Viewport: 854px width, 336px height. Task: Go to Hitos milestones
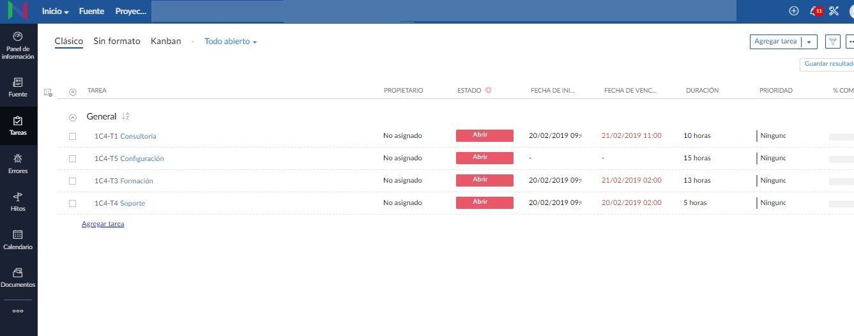[x=18, y=202]
